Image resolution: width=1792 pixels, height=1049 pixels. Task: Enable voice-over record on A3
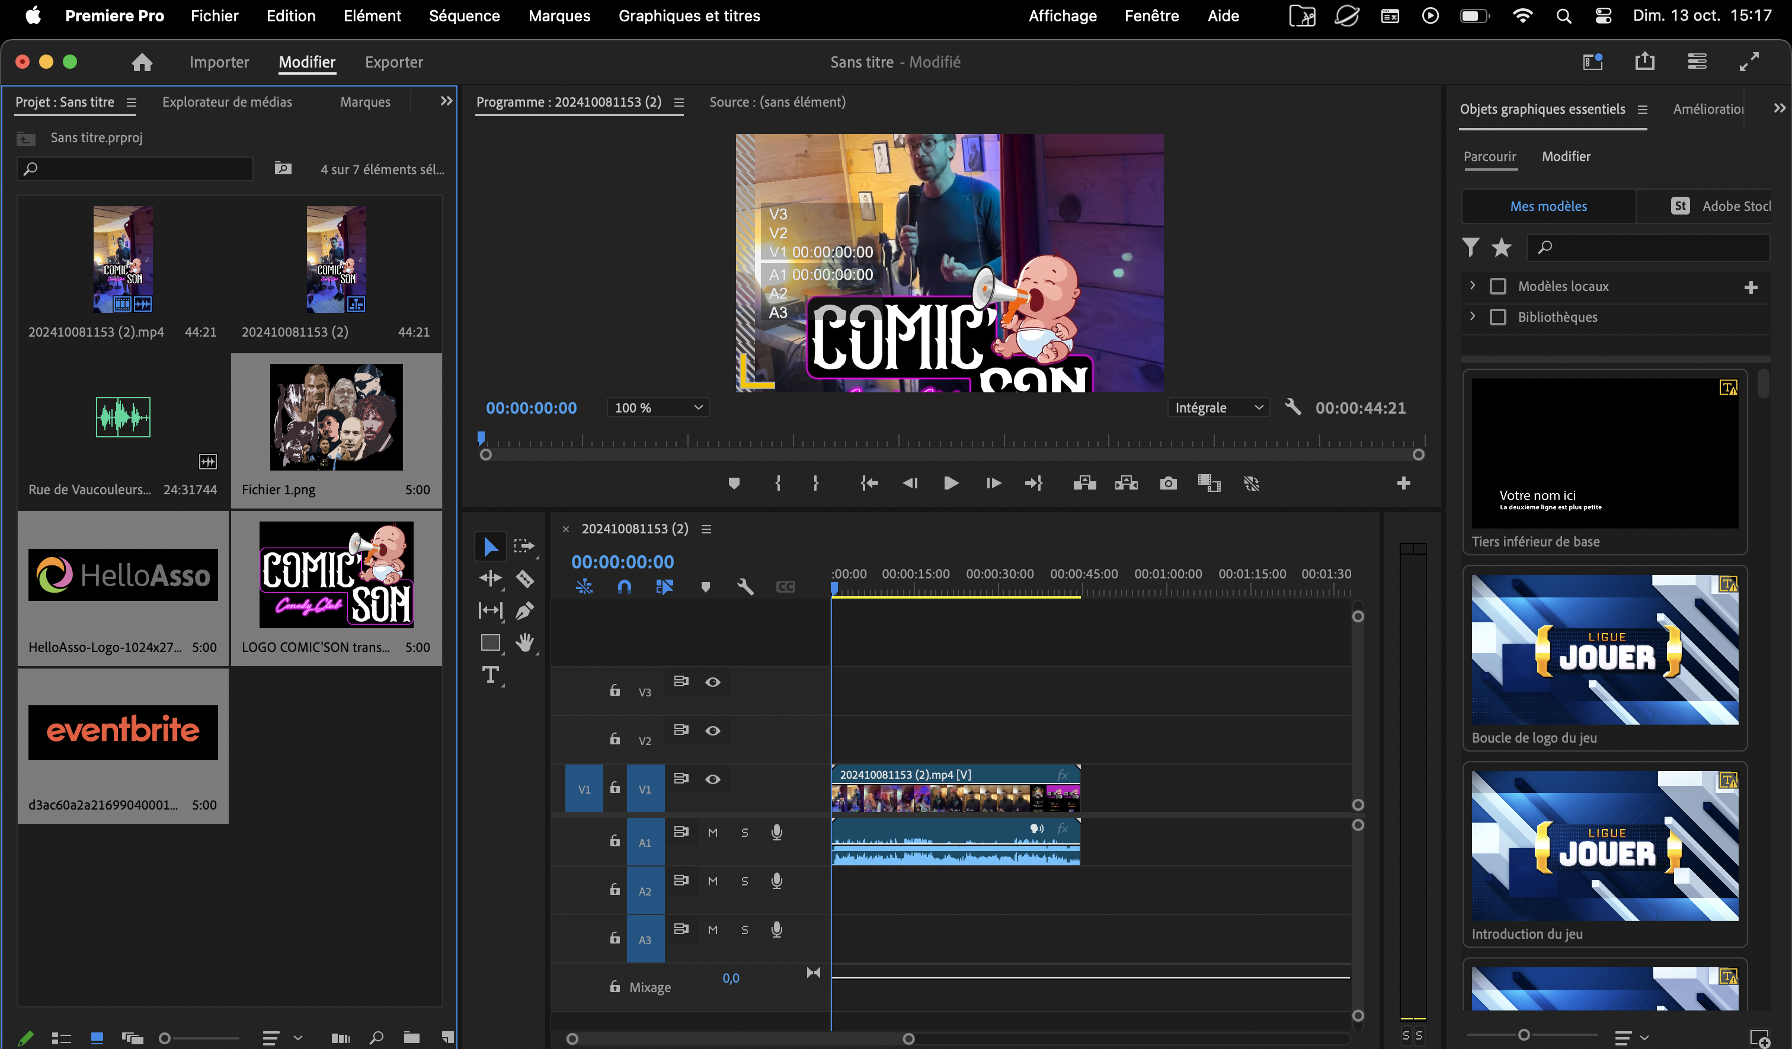pos(776,929)
